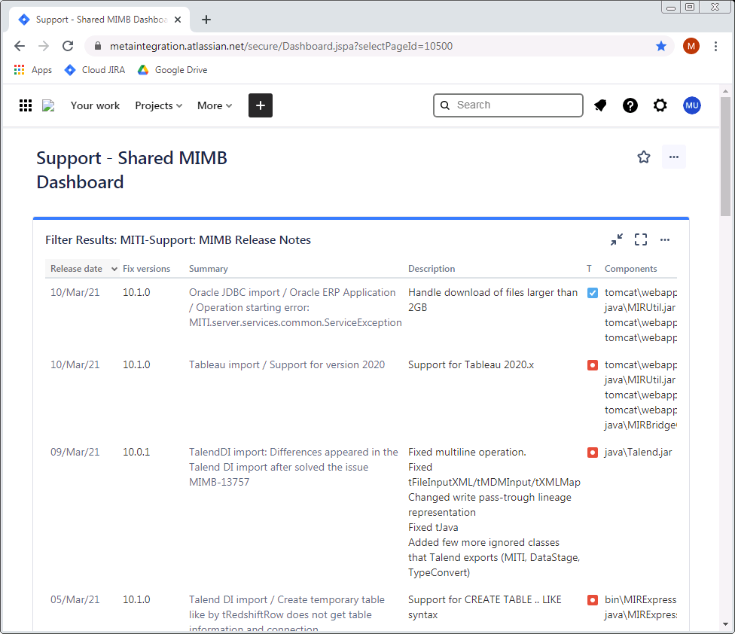Open the Filter Results gadget options menu
Viewport: 735px width, 634px height.
coord(665,239)
